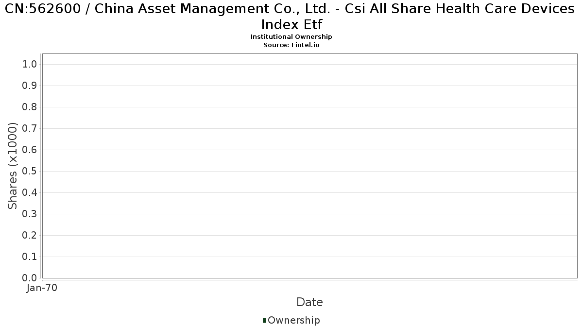Click the 0.8 y-axis tick label

[x=30, y=107]
